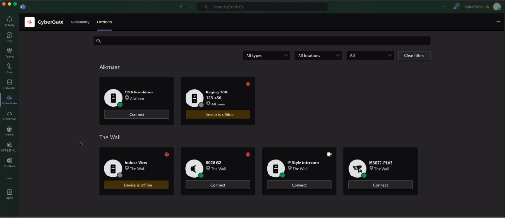Connect to IP Style intercom

point(299,185)
